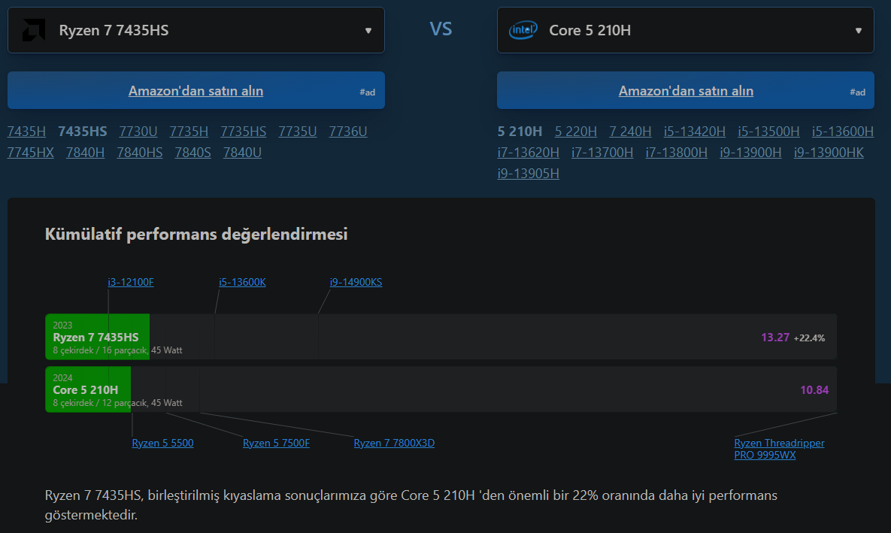The image size is (891, 533).
Task: Click the 10.84 score value
Action: [x=814, y=390]
